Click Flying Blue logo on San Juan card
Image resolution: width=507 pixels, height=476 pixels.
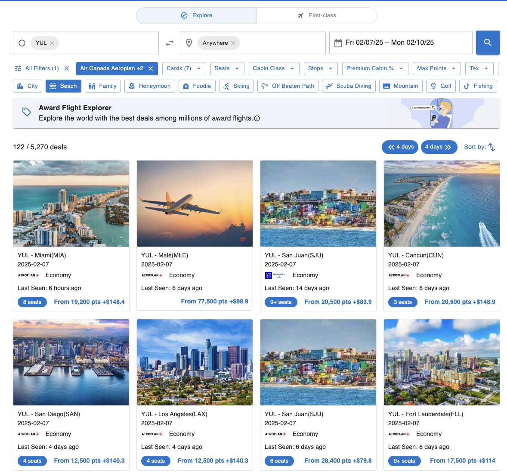pos(275,275)
